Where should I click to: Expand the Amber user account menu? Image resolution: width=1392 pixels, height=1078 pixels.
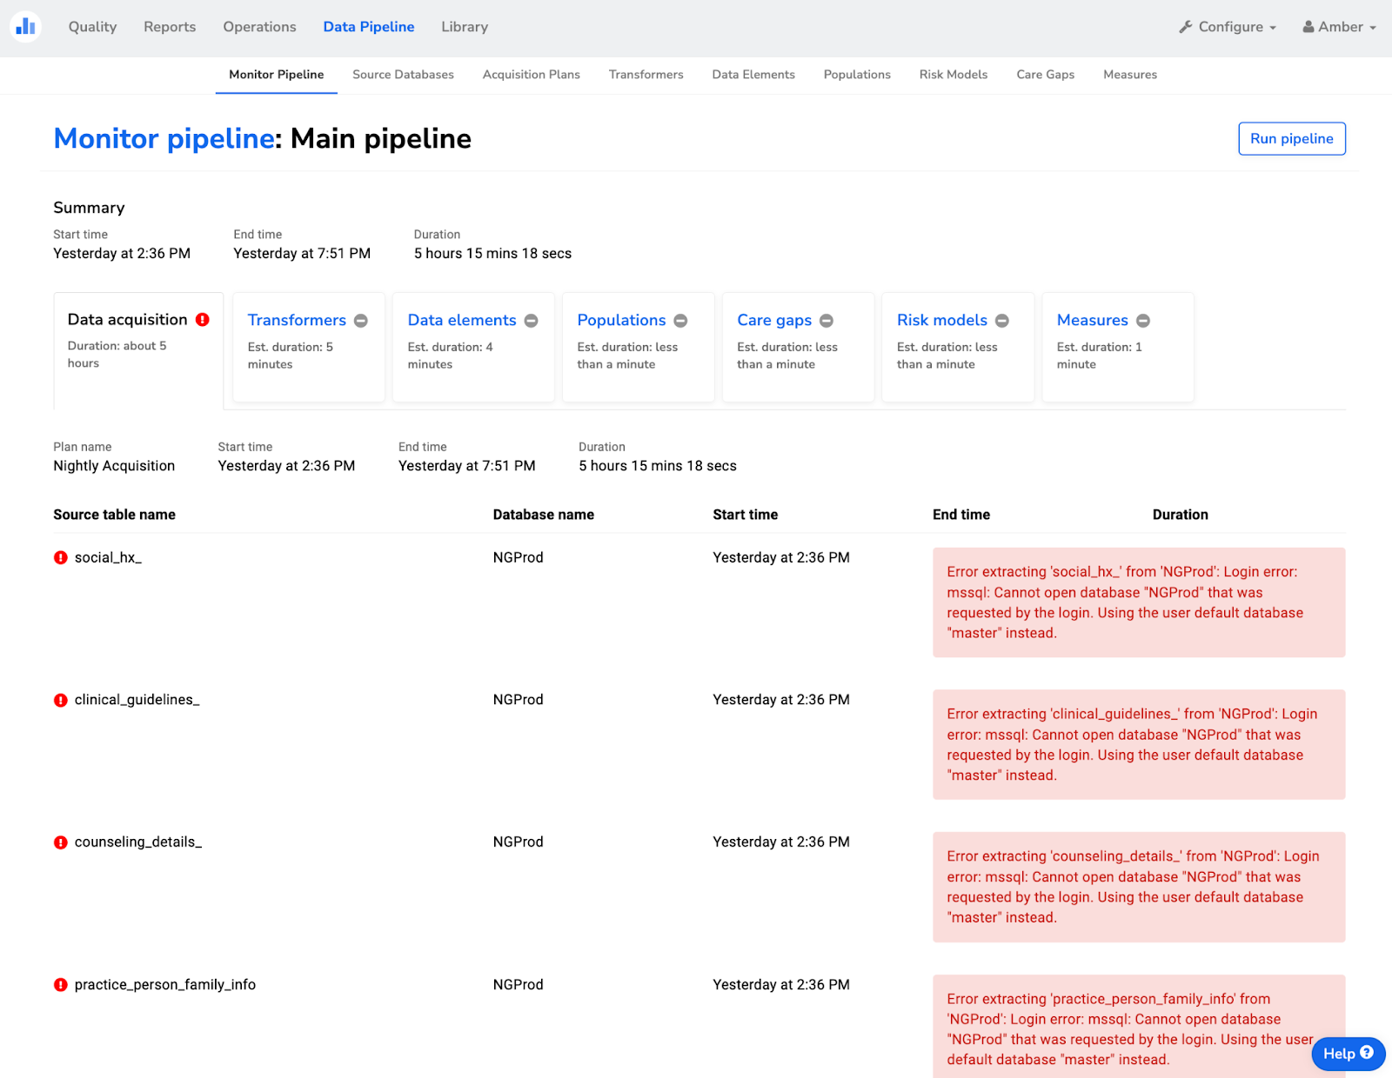click(1339, 27)
